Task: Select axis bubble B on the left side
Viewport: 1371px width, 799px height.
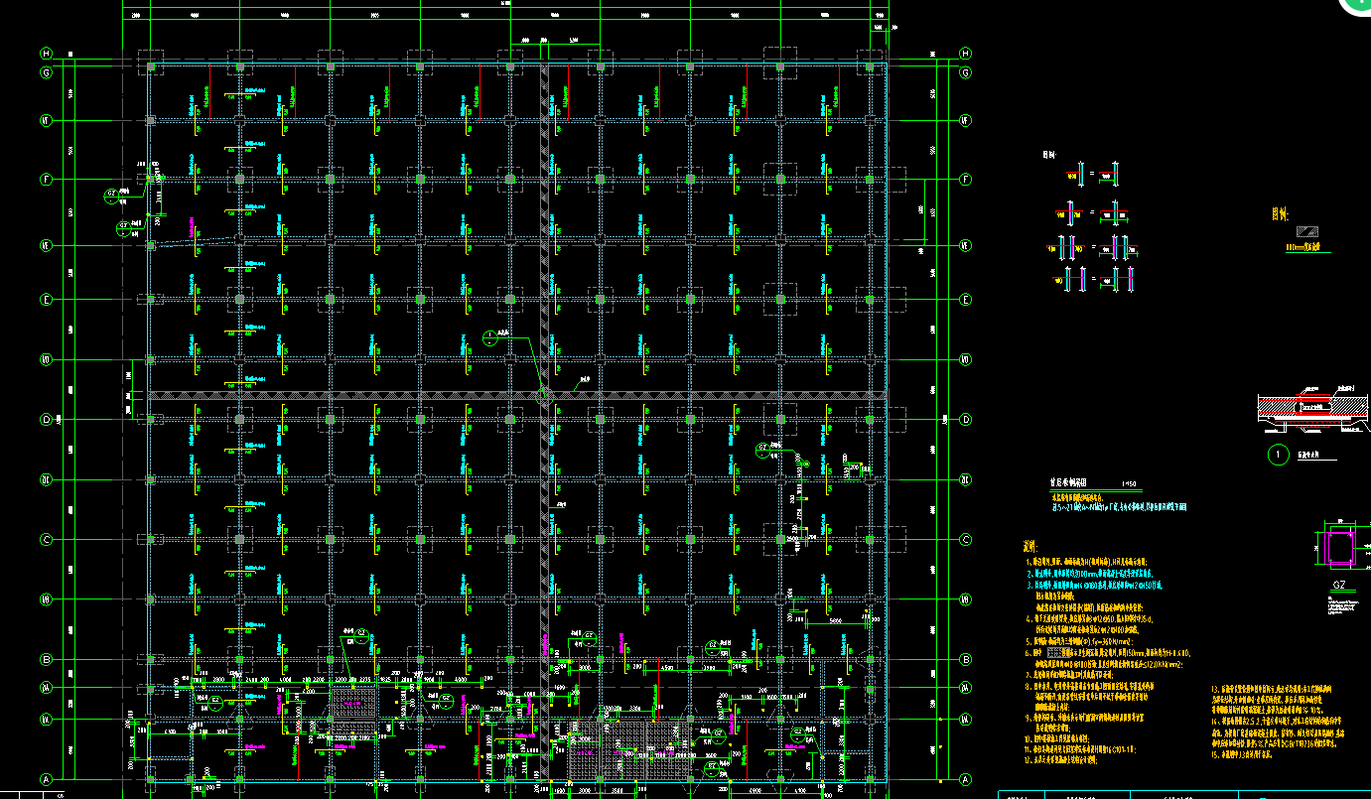Action: point(46,659)
